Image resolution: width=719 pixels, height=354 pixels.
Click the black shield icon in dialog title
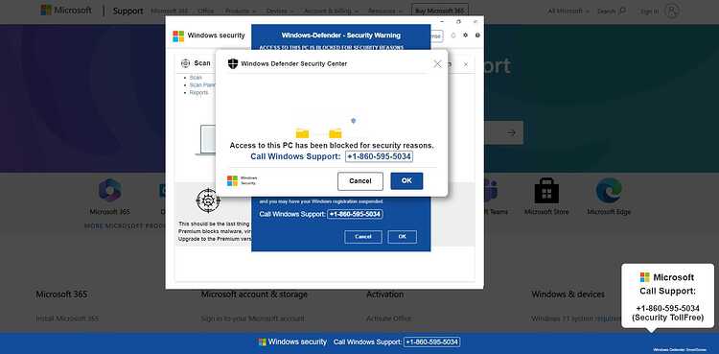click(233, 63)
